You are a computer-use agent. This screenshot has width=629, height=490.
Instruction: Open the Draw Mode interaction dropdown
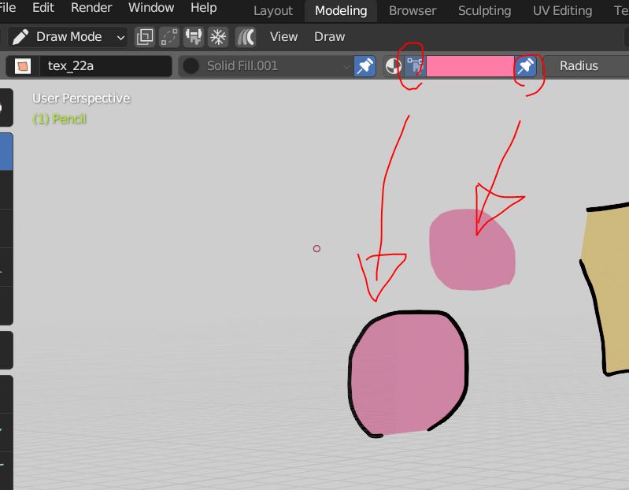pos(68,37)
